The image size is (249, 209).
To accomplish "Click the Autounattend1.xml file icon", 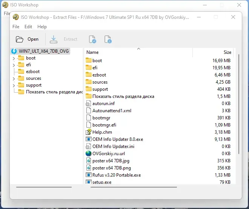I will [x=89, y=110].
